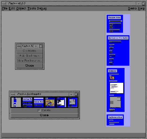Close the Pad++ Navigation panel

coord(30,66)
